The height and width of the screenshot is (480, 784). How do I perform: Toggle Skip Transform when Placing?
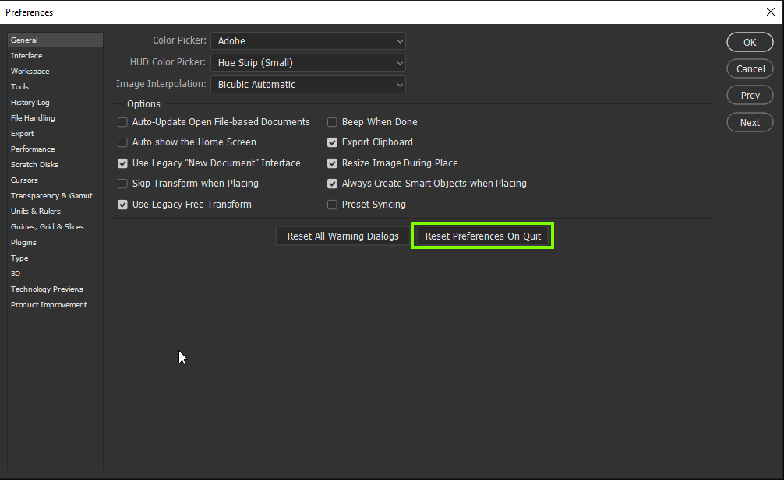122,184
